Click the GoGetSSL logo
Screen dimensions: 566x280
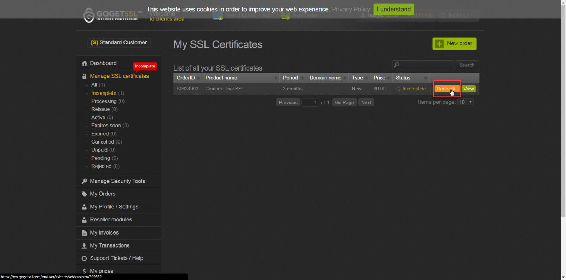tap(112, 15)
